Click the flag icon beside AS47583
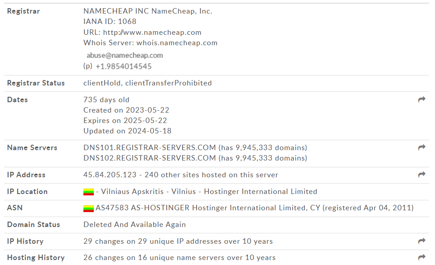This screenshot has height=265, width=435. click(x=88, y=208)
